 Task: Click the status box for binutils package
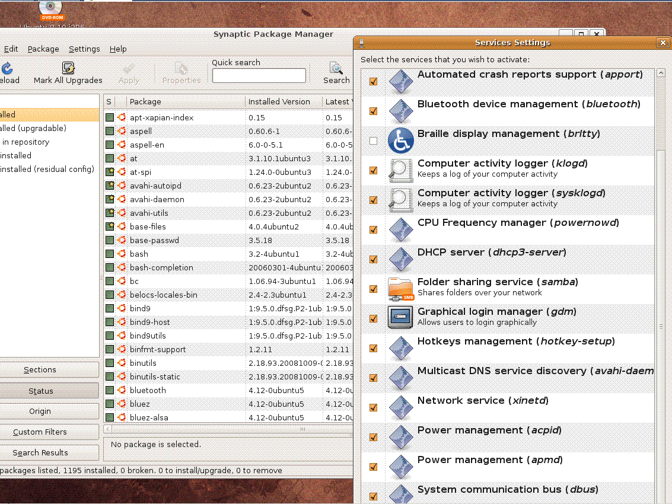[110, 363]
